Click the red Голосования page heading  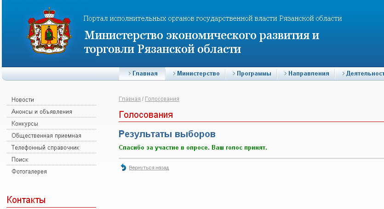point(146,115)
